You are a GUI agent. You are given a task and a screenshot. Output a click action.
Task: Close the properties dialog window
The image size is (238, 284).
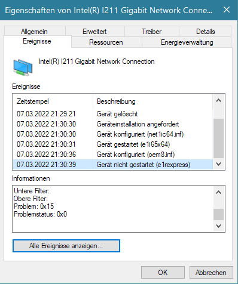click(x=227, y=10)
